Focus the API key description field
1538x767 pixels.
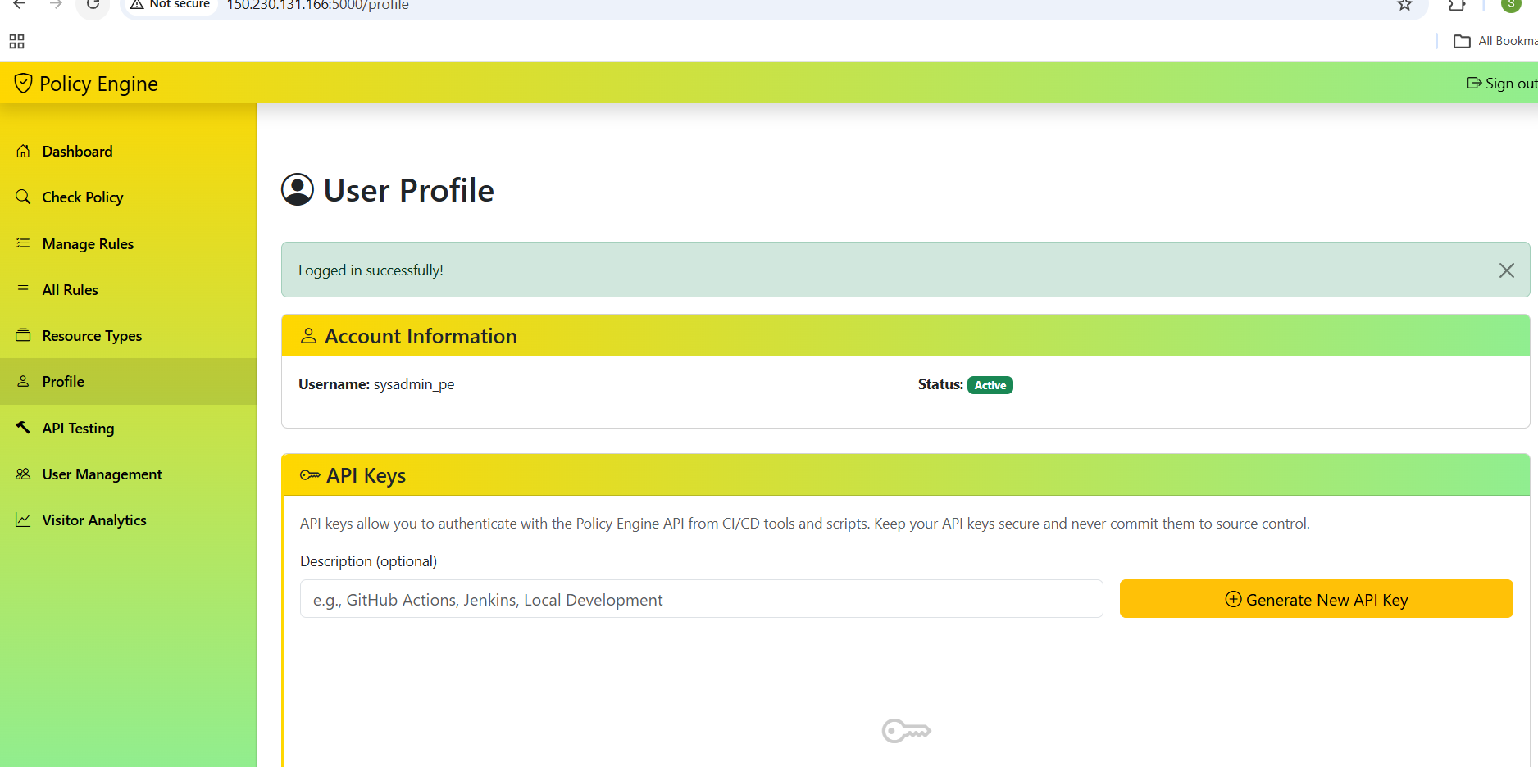[701, 599]
